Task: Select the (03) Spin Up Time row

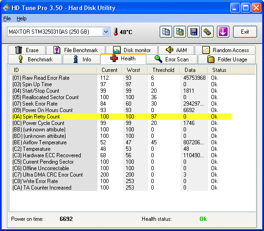Action: [121, 84]
